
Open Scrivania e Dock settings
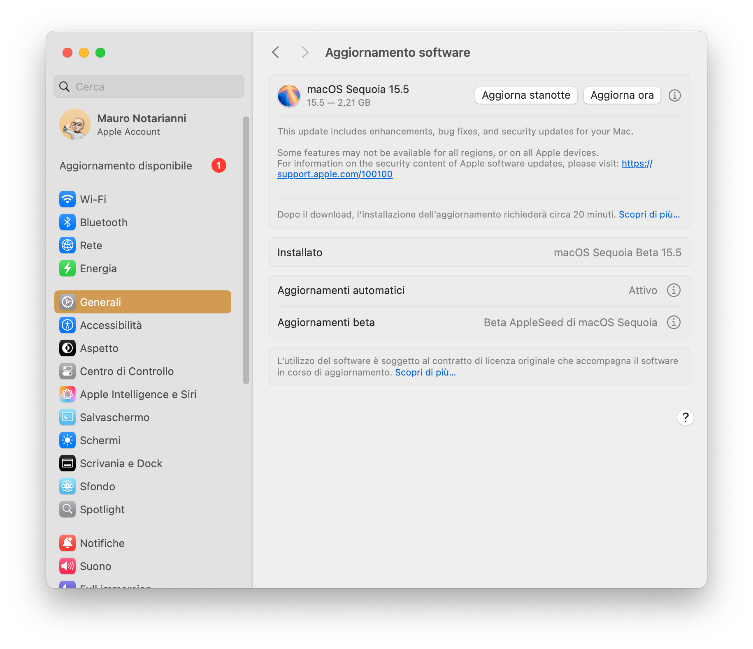[142, 464]
